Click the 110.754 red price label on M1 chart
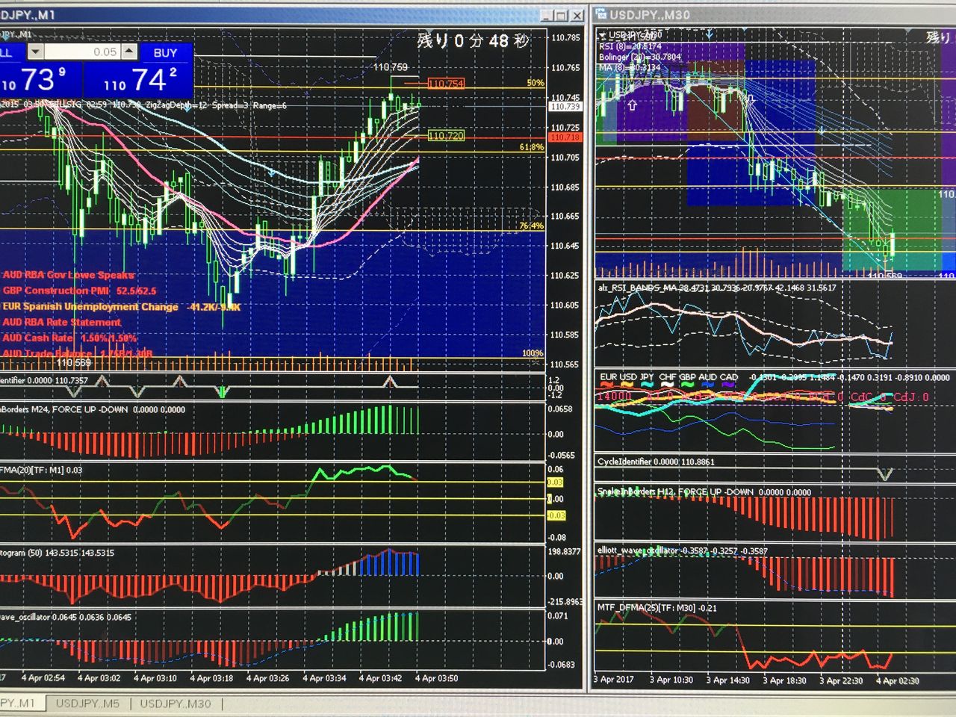The image size is (956, 717). coord(446,84)
